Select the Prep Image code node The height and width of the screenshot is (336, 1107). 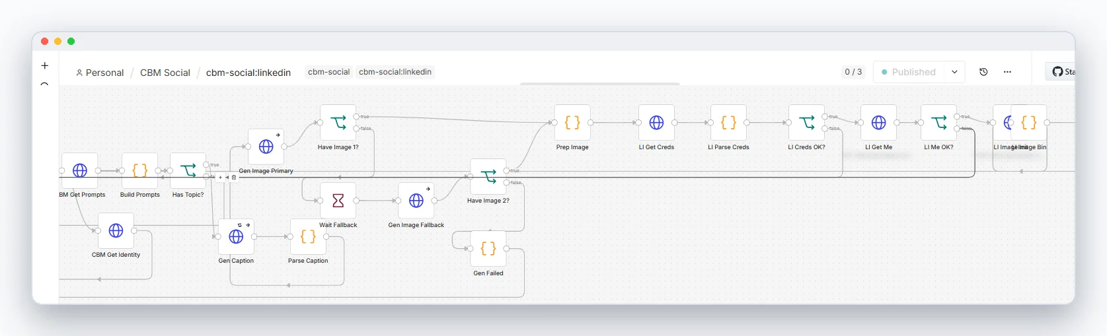[572, 123]
